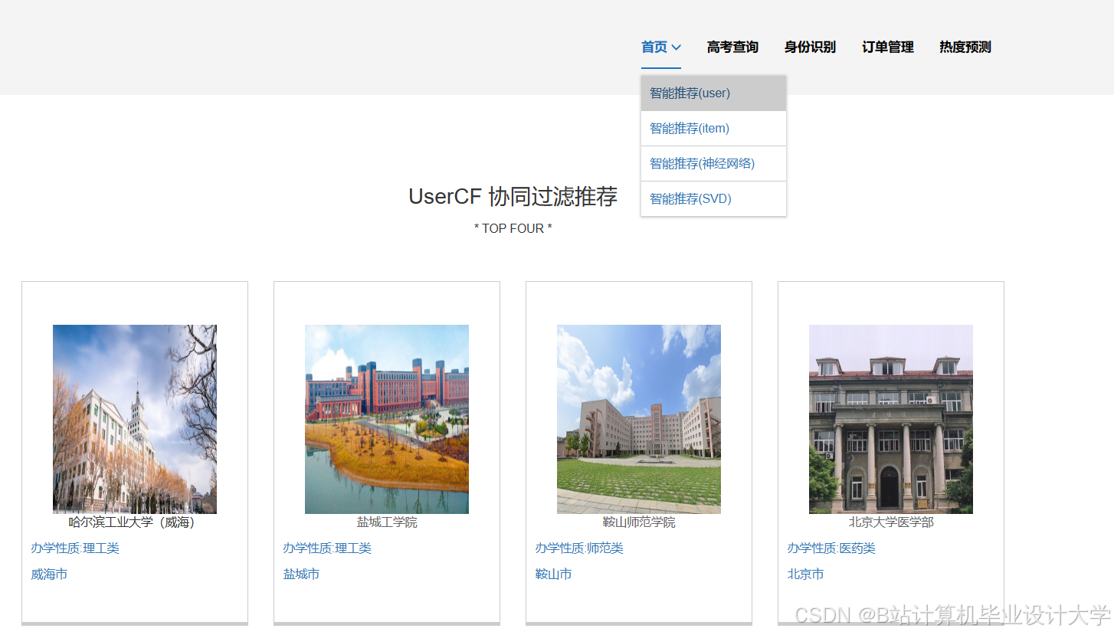The width and height of the screenshot is (1114, 635).
Task: Select 智能推荐(SVD) from the dropdown
Action: [690, 198]
